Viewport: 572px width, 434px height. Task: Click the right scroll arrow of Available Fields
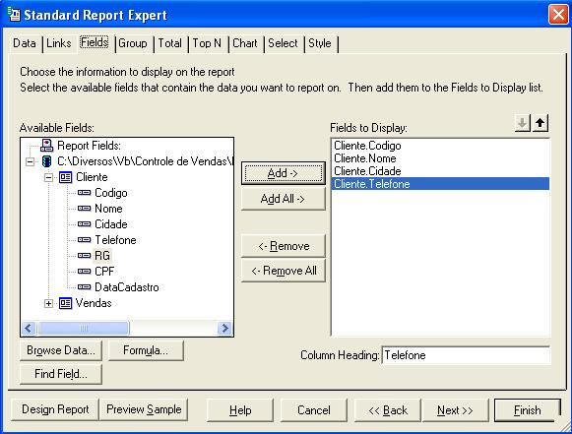click(224, 329)
